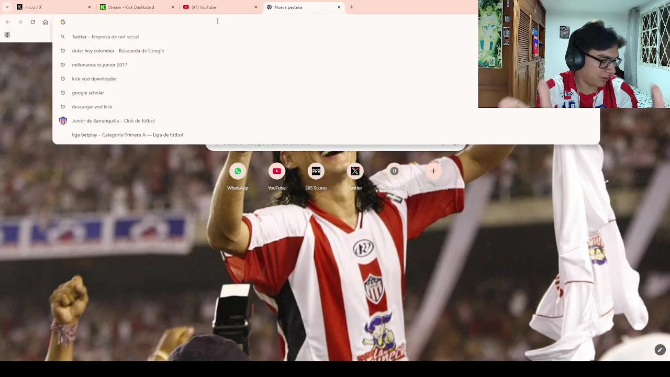Select suggestion liga betplay - Categoría Primera A
The width and height of the screenshot is (670, 377).
click(326, 135)
